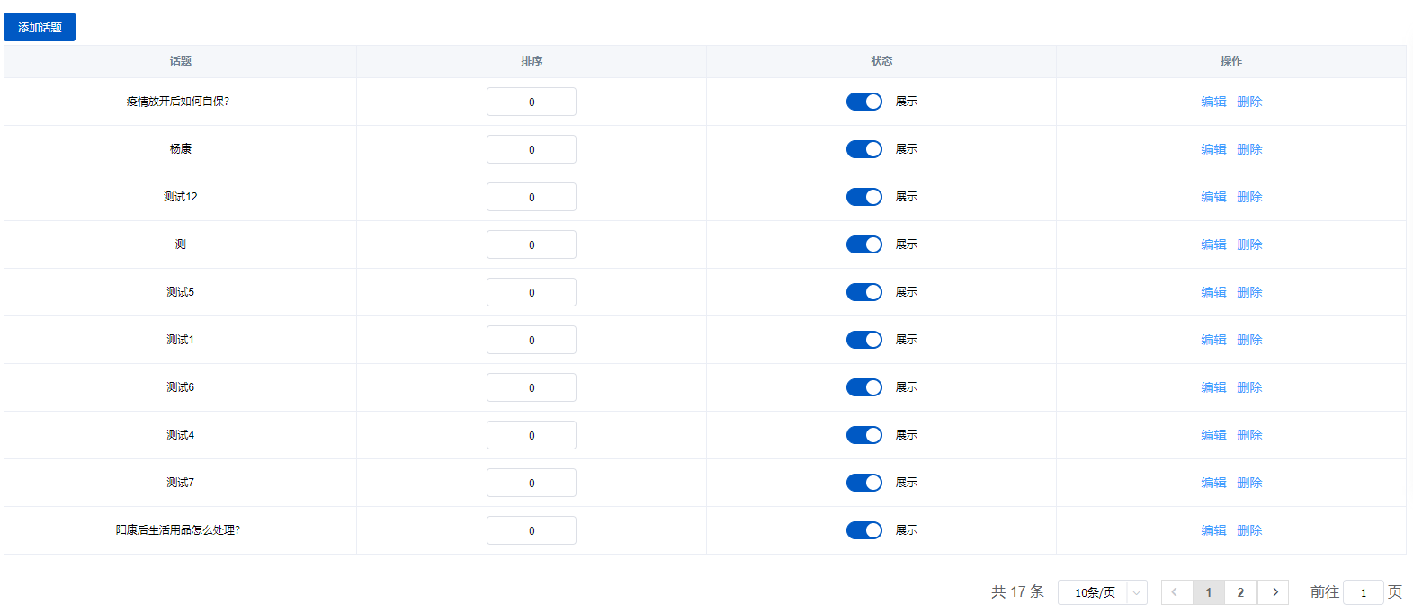
Task: Delete the 阳康后生活用品怎么处理? topic
Action: (x=1249, y=530)
